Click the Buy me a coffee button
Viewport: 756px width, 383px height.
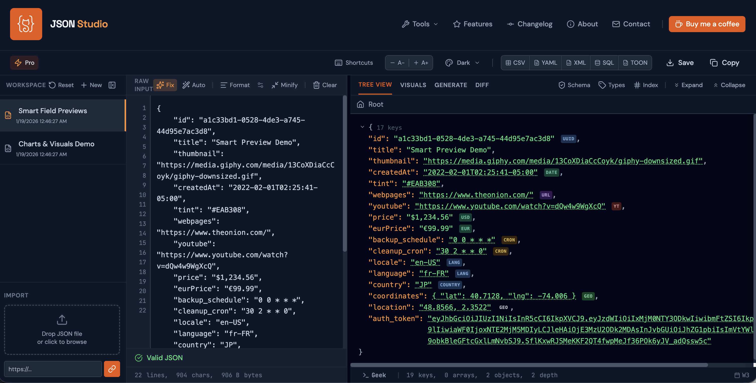tap(707, 24)
